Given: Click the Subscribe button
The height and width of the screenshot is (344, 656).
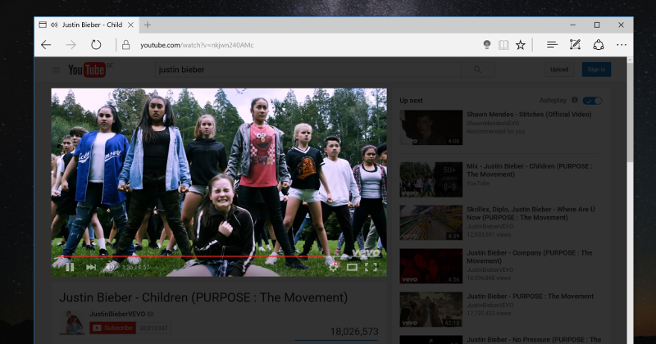Looking at the screenshot, I should click(x=112, y=328).
